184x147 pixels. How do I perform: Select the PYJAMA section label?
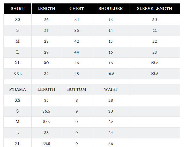18,89
